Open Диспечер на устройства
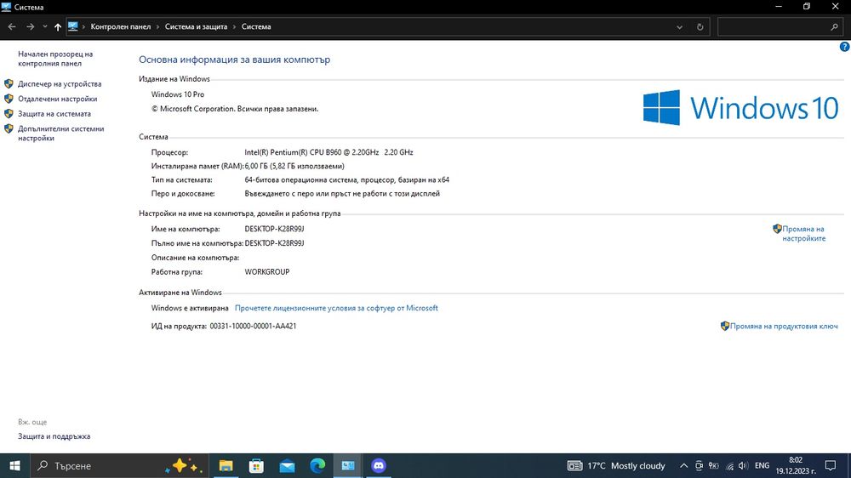The width and height of the screenshot is (851, 478). tap(60, 84)
